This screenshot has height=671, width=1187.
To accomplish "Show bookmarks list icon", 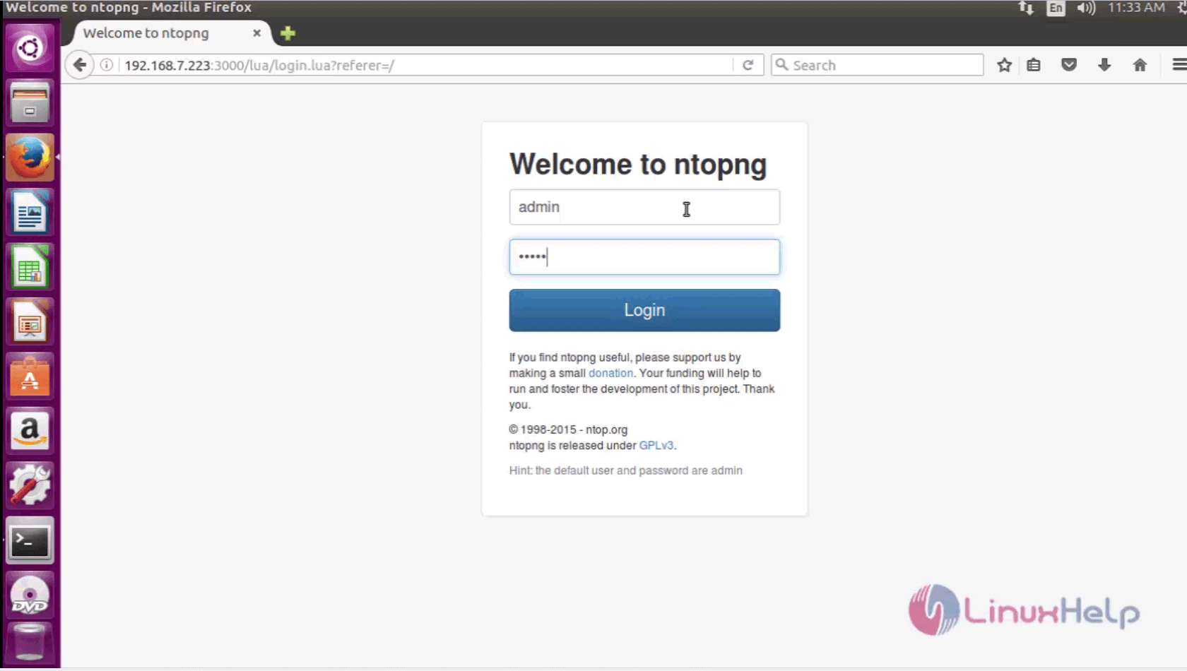I will [x=1034, y=65].
